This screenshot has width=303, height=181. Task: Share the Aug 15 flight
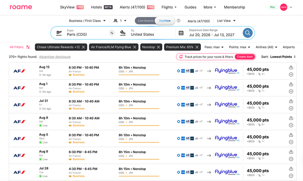point(291,67)
